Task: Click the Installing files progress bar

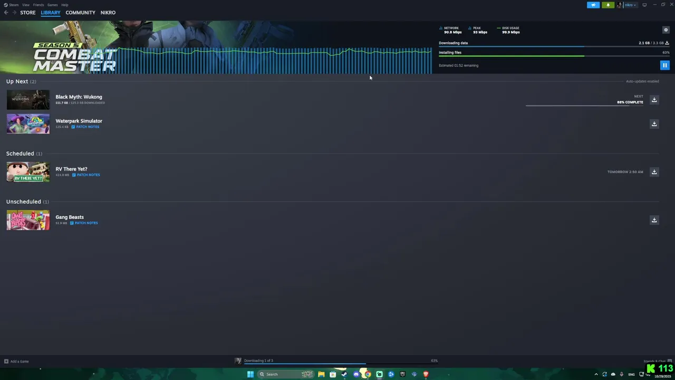Action: (x=554, y=56)
